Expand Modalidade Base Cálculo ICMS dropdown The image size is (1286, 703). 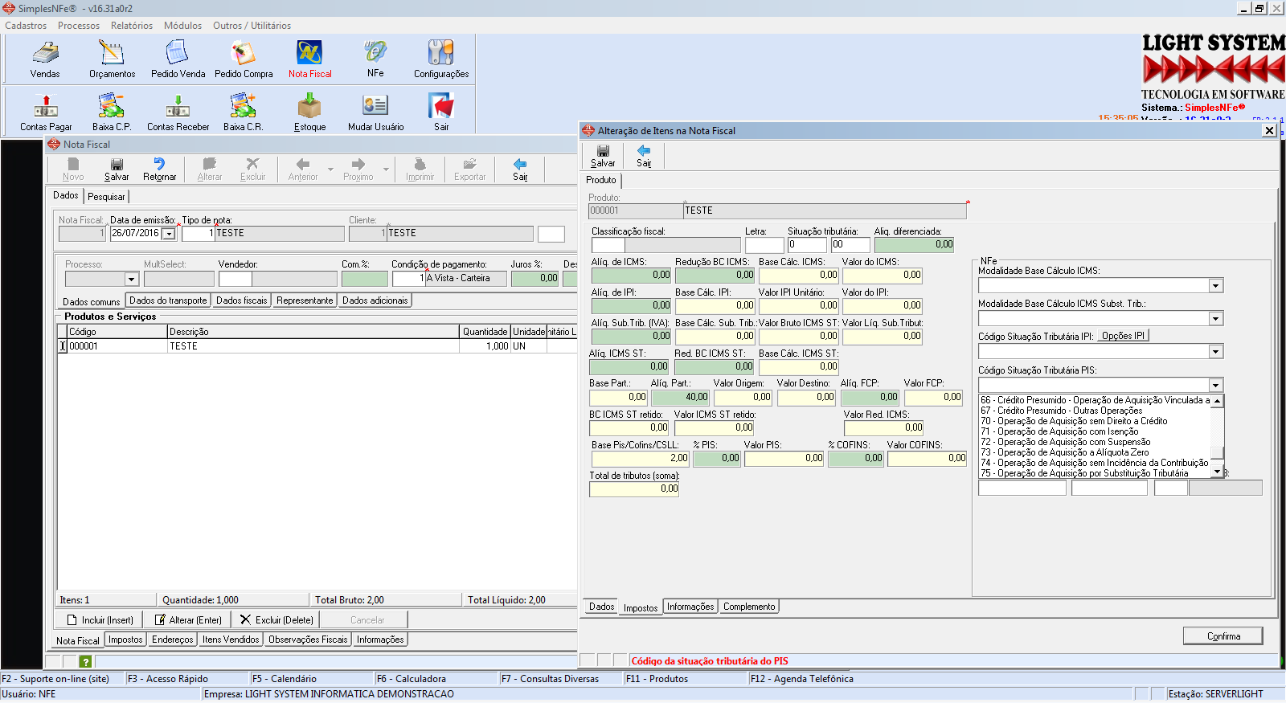1216,286
